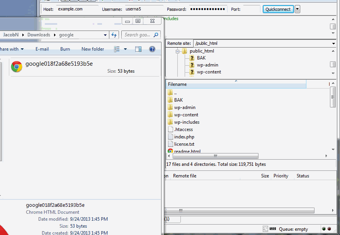Select the BAK unknown-folder icon in tree
The image size is (340, 235).
pos(192,58)
